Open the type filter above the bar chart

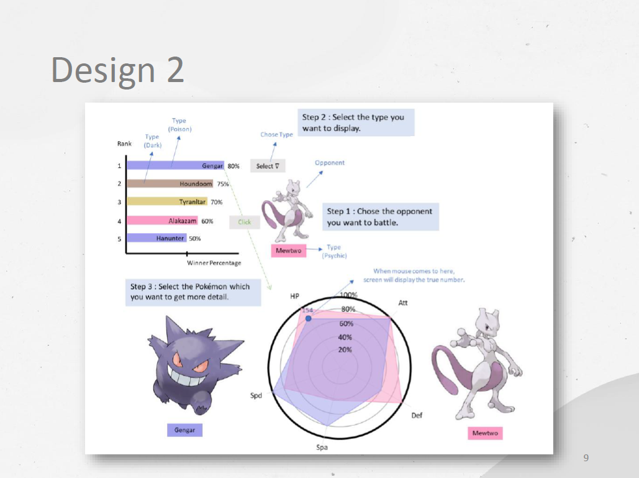coord(267,165)
